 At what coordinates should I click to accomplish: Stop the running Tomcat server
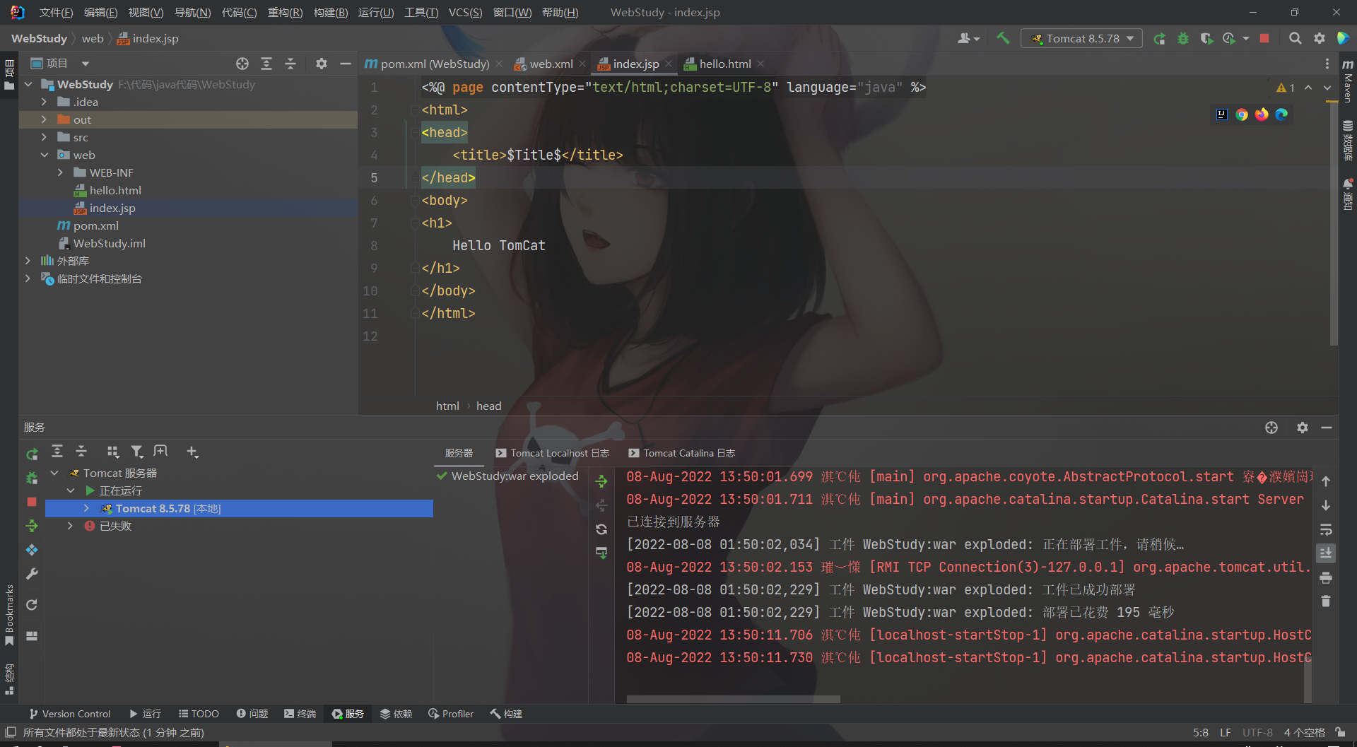coord(1264,38)
